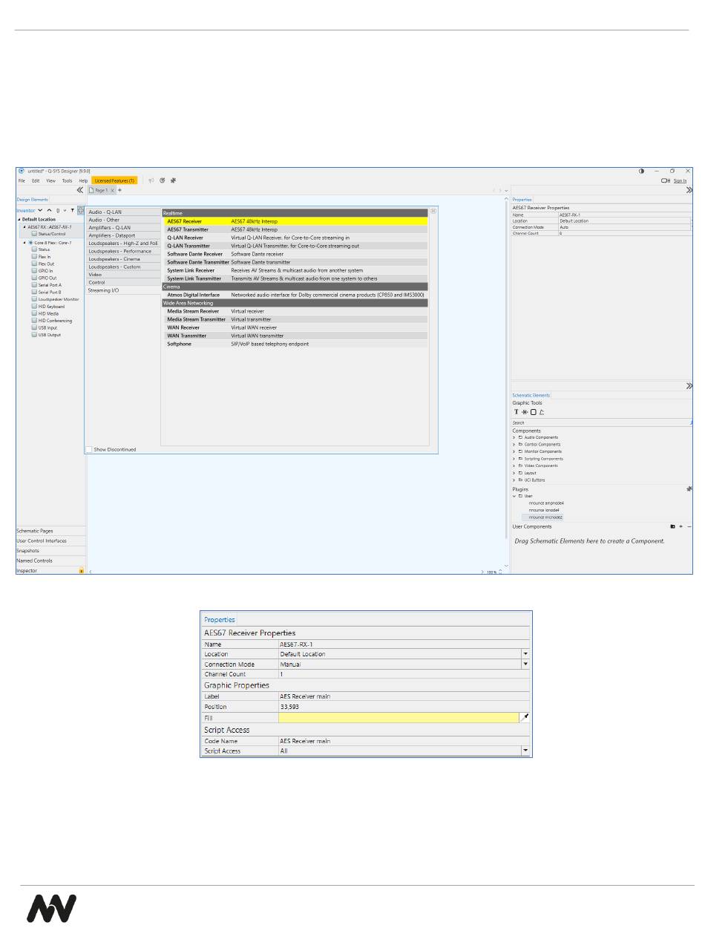Select the Streaming I/O category

pos(122,290)
